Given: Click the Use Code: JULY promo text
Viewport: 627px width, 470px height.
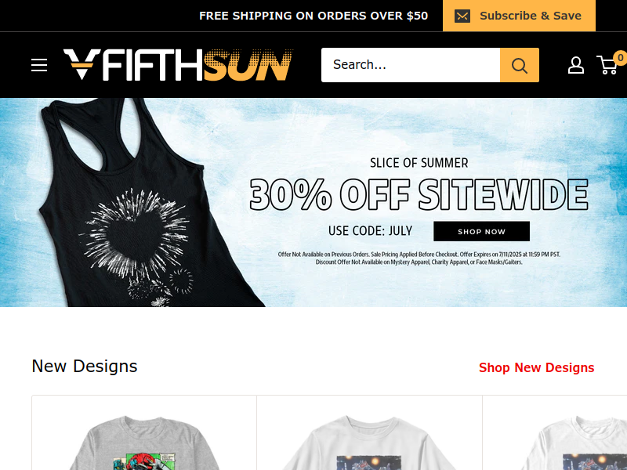Looking at the screenshot, I should point(370,231).
